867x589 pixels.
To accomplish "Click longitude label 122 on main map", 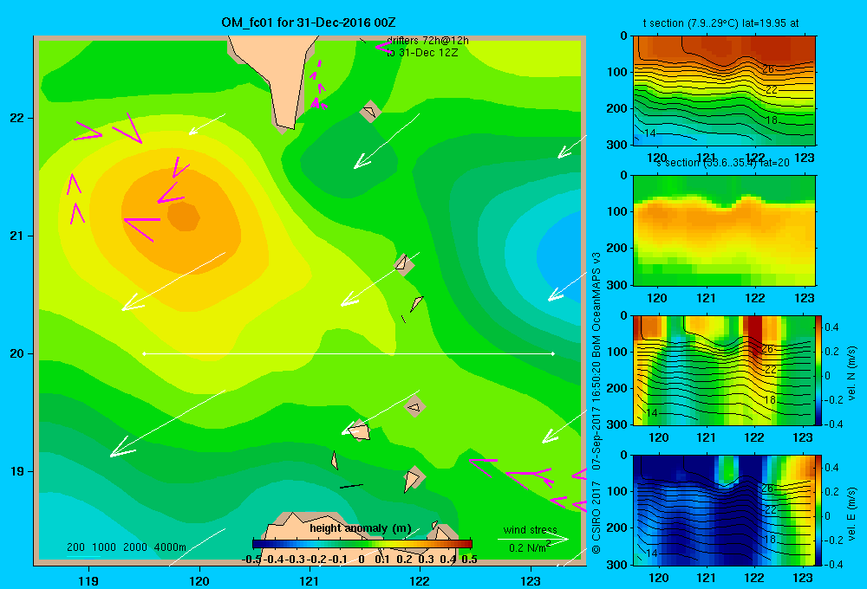I will (x=420, y=581).
